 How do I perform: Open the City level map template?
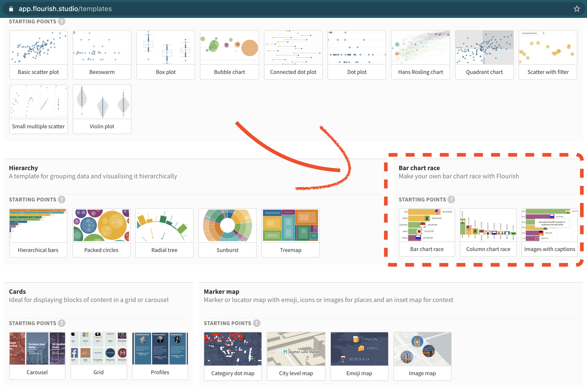tap(296, 356)
